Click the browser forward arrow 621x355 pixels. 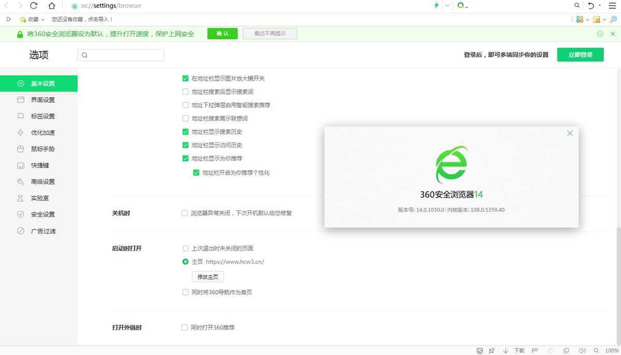click(20, 6)
